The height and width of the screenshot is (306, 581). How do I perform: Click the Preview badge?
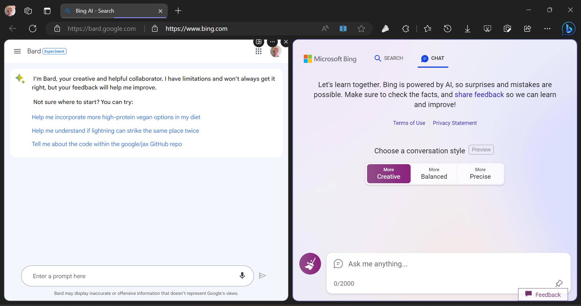pyautogui.click(x=481, y=150)
